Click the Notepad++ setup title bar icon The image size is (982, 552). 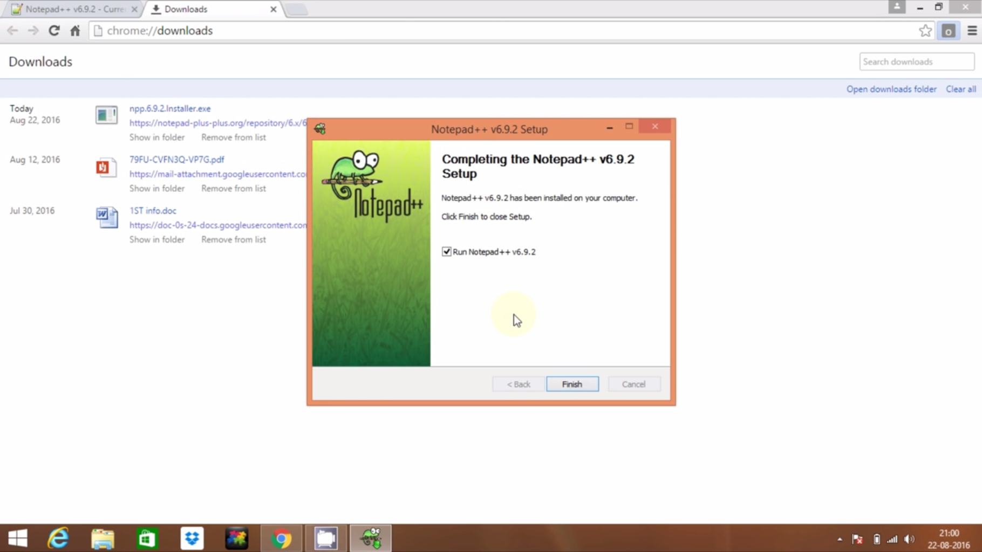320,129
